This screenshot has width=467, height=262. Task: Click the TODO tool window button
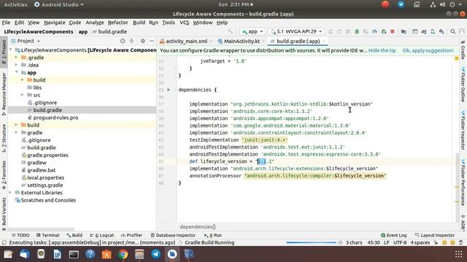(20, 235)
